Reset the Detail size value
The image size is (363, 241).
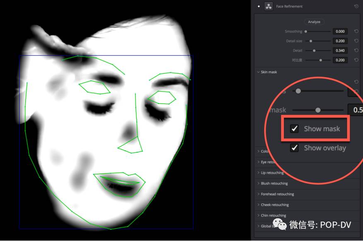point(356,41)
